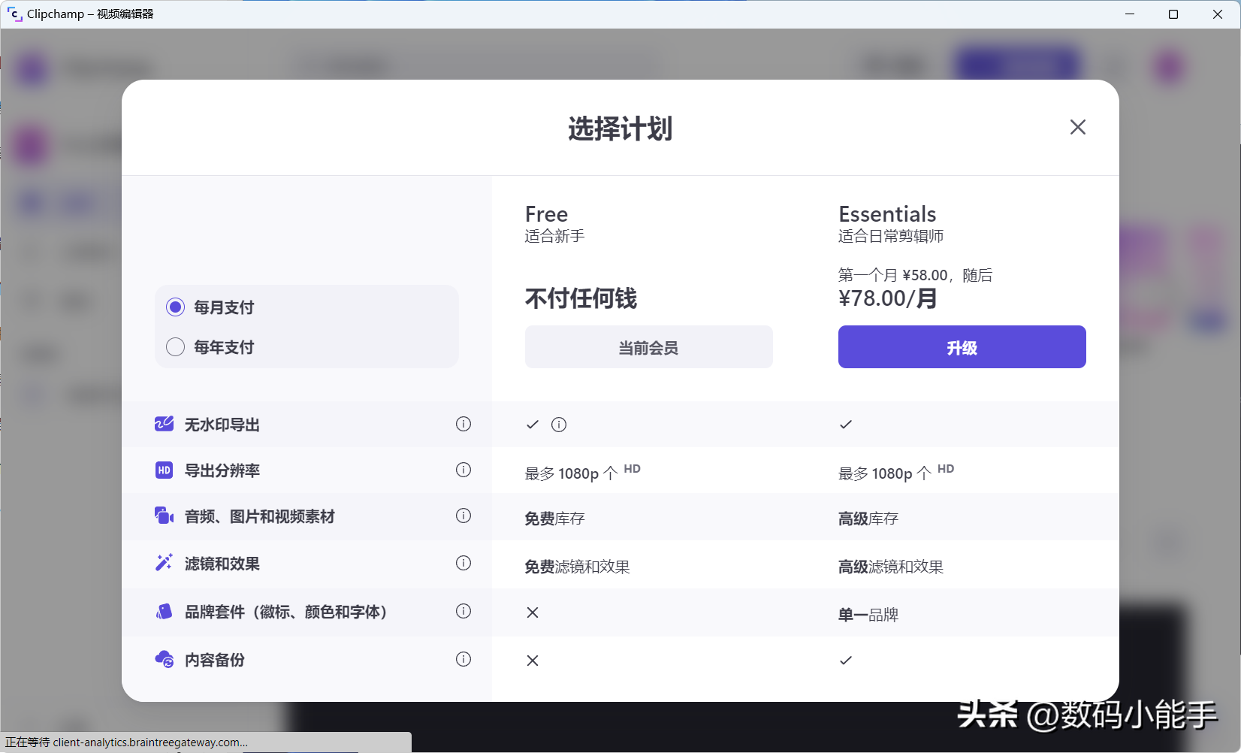Open info tooltip for 导出分辨率 row
Viewport: 1241px width, 753px height.
(x=463, y=470)
